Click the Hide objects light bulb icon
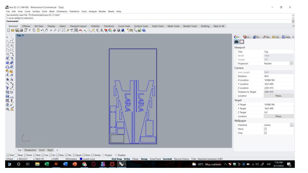Screen dimensions: 308x173 97,30
